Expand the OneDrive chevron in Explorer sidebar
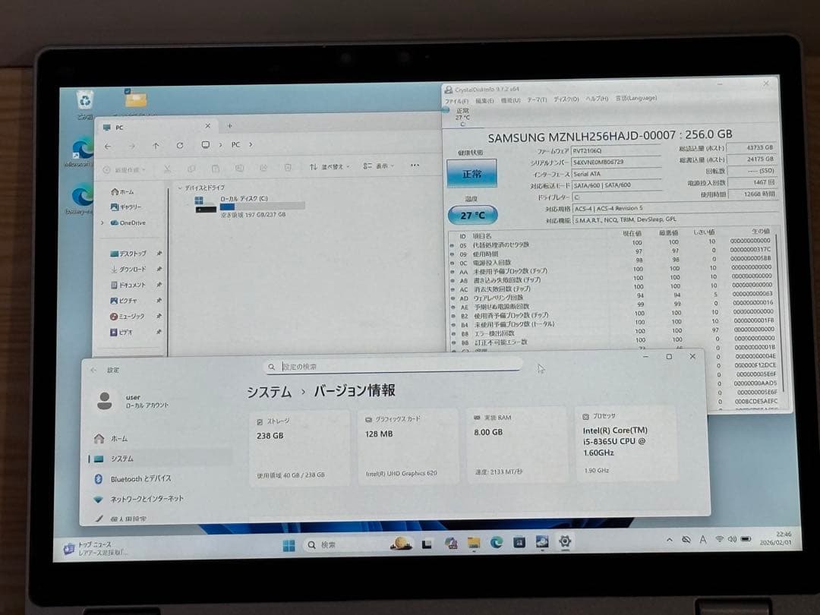The height and width of the screenshot is (615, 820). click(x=102, y=222)
